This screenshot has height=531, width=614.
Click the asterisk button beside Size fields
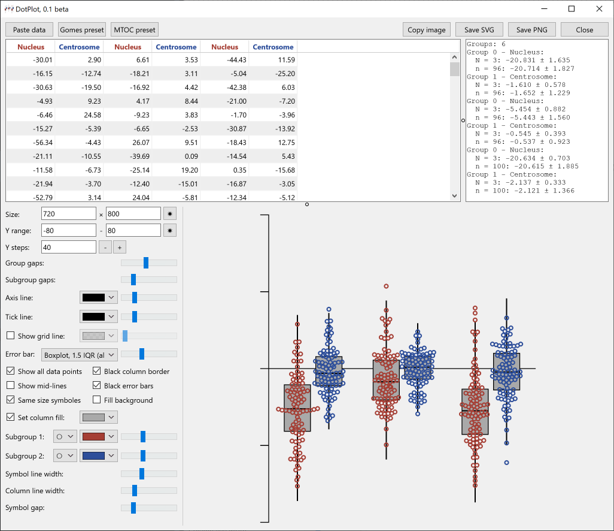[171, 214]
